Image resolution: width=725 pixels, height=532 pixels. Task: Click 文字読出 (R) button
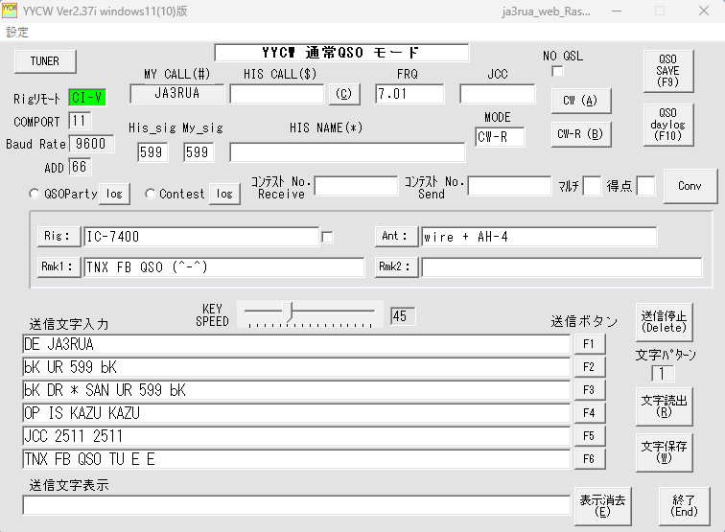point(664,406)
